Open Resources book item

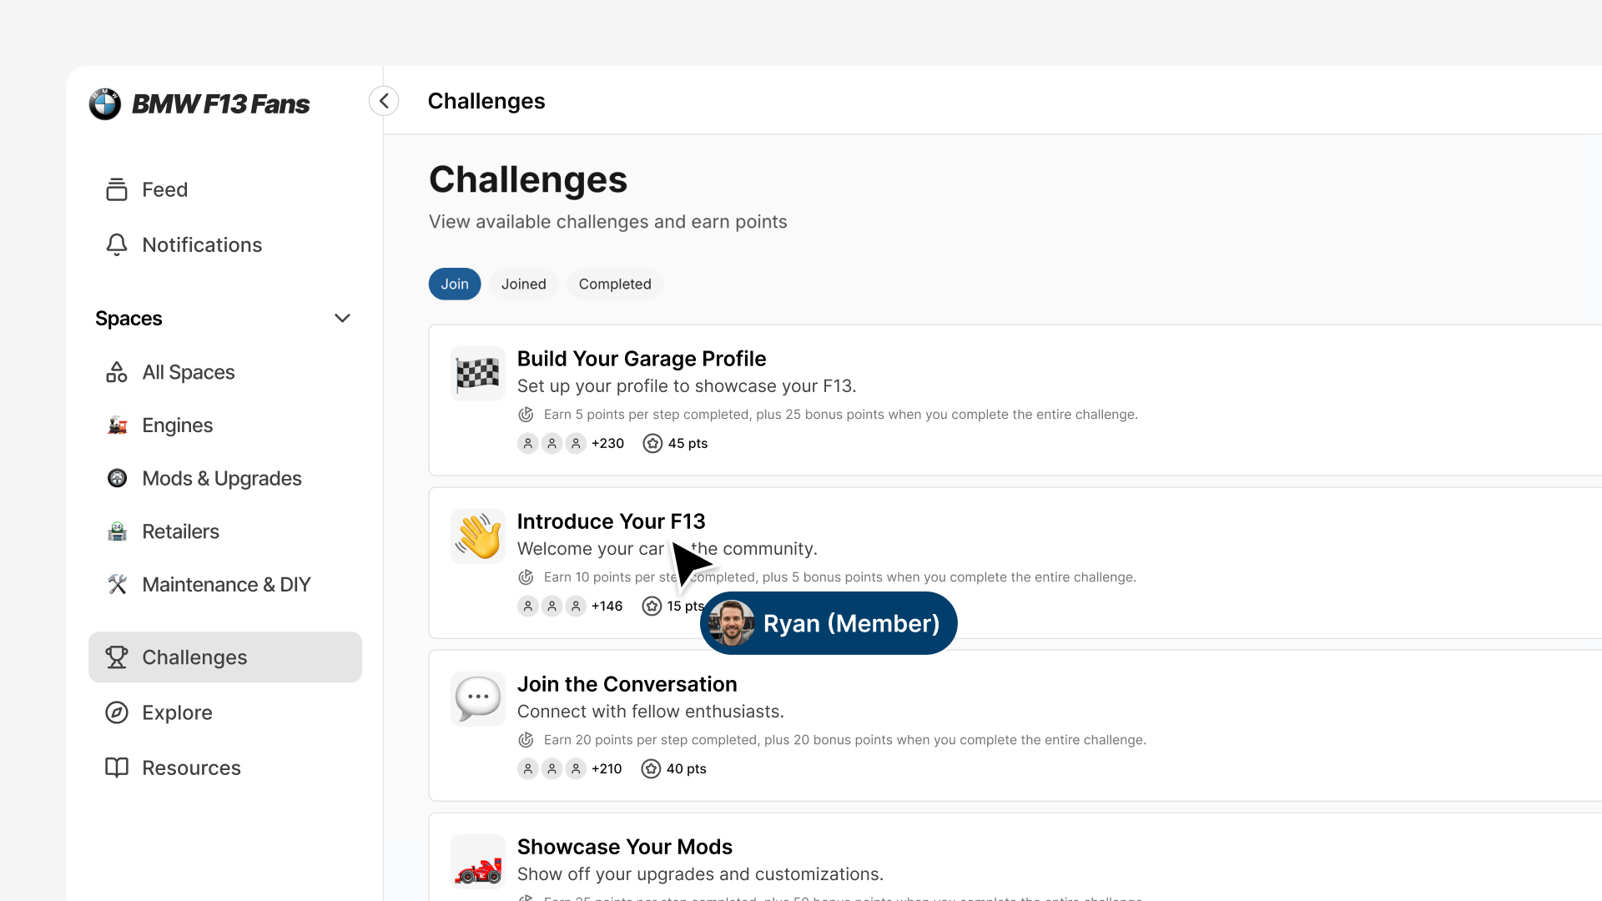pyautogui.click(x=191, y=768)
